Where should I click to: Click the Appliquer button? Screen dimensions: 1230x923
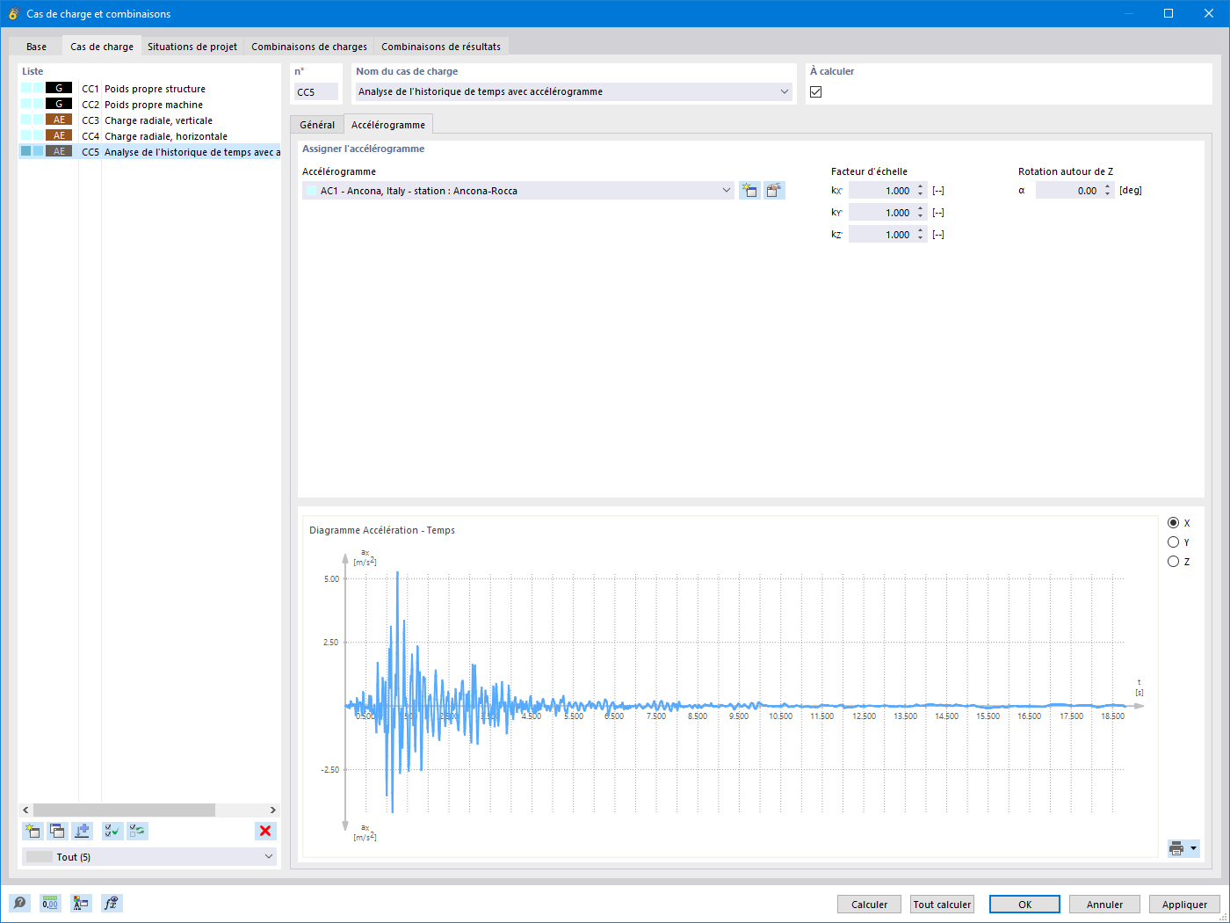1184,904
